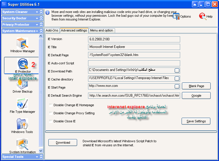The image size is (219, 161).
Task: Click the empty IE Auto-conf Script field
Action: [x=134, y=63]
